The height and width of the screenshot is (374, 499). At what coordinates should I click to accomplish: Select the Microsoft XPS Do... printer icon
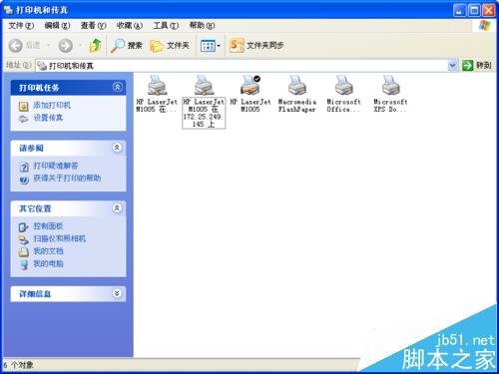coord(390,86)
